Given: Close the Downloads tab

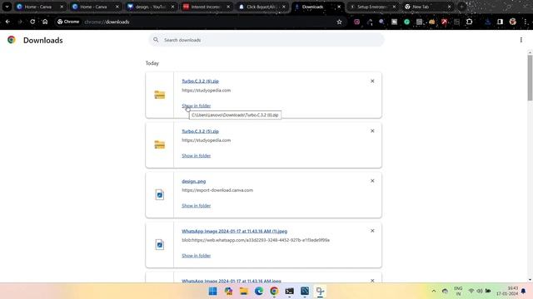Looking at the screenshot, I should (339, 7).
